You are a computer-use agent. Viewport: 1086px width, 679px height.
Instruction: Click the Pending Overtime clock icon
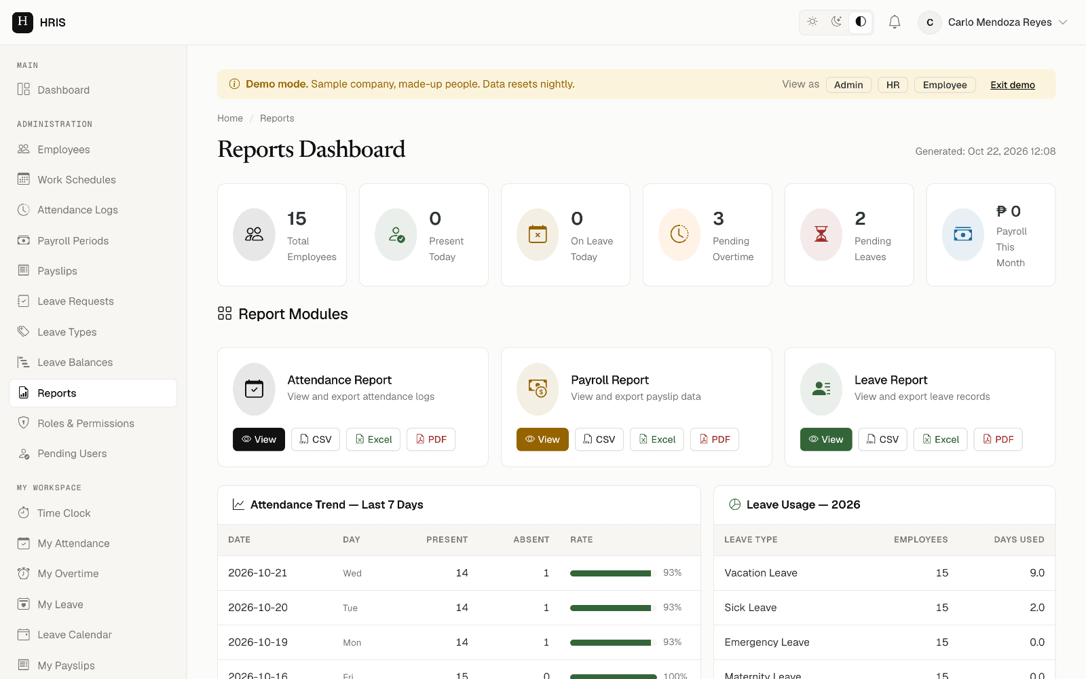(x=679, y=234)
